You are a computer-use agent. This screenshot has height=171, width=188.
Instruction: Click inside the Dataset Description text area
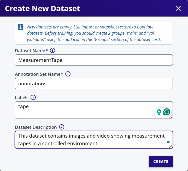pyautogui.click(x=94, y=140)
